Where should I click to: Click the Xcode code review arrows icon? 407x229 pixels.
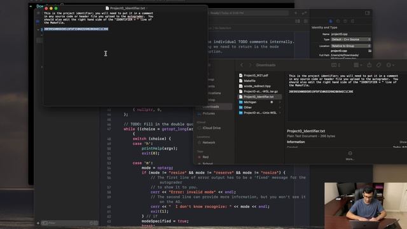pyautogui.click(x=304, y=13)
